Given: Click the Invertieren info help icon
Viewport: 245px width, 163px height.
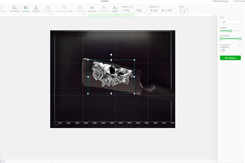Looking at the screenshot, I should click(240, 46).
